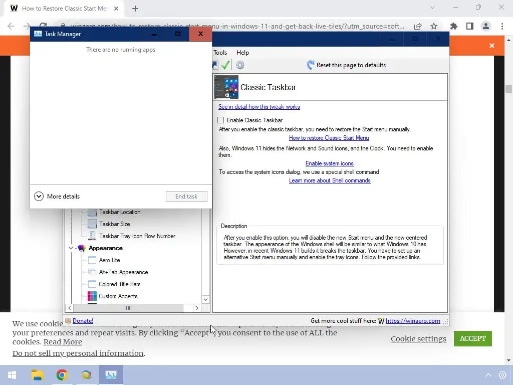Open File Explorer from taskbar

point(38,375)
